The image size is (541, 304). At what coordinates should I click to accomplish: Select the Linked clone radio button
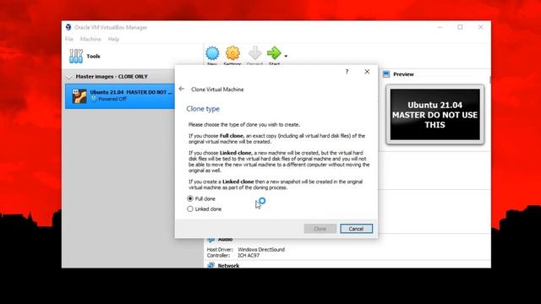[x=190, y=209]
